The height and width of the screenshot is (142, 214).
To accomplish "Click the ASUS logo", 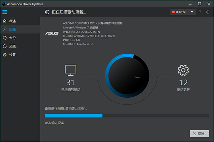I will click(52, 33).
